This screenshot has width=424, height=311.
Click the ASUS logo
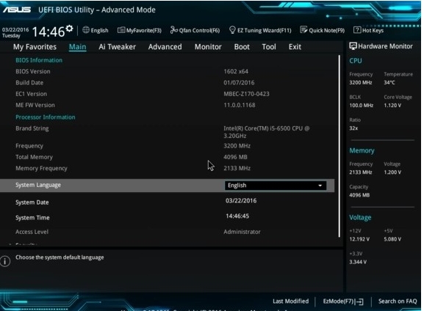(x=17, y=10)
